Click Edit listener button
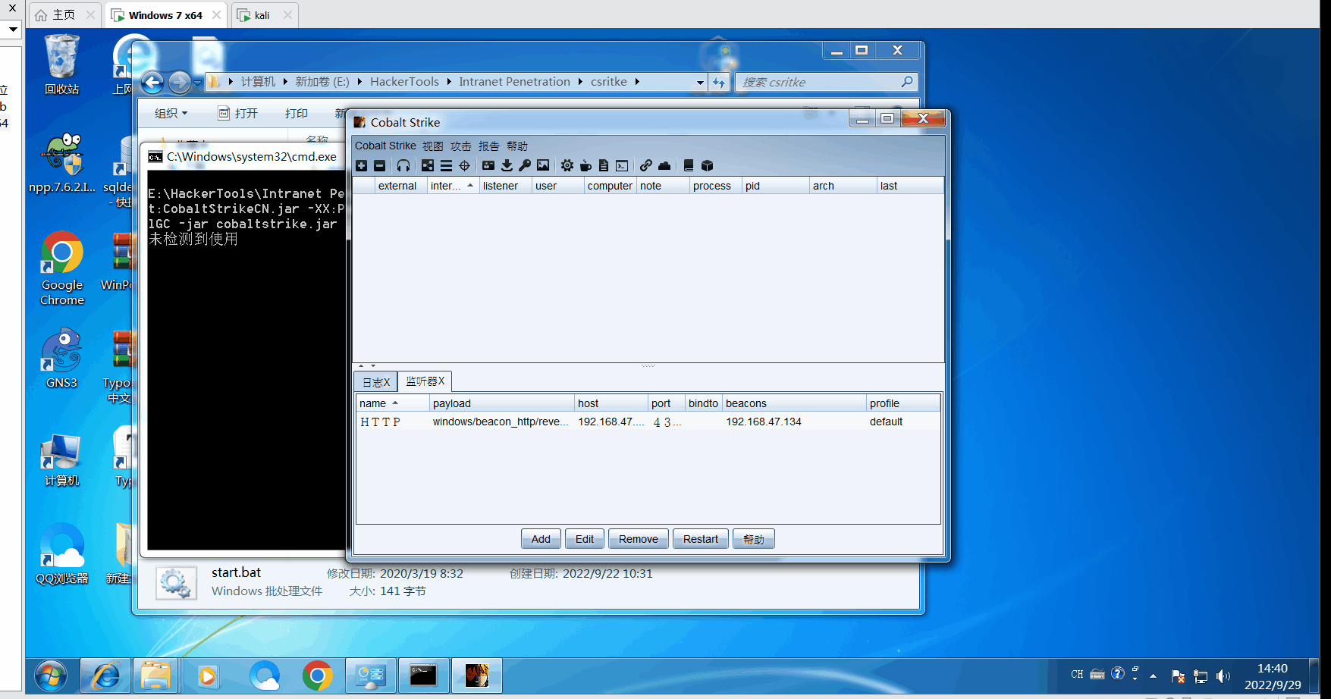 [x=585, y=539]
